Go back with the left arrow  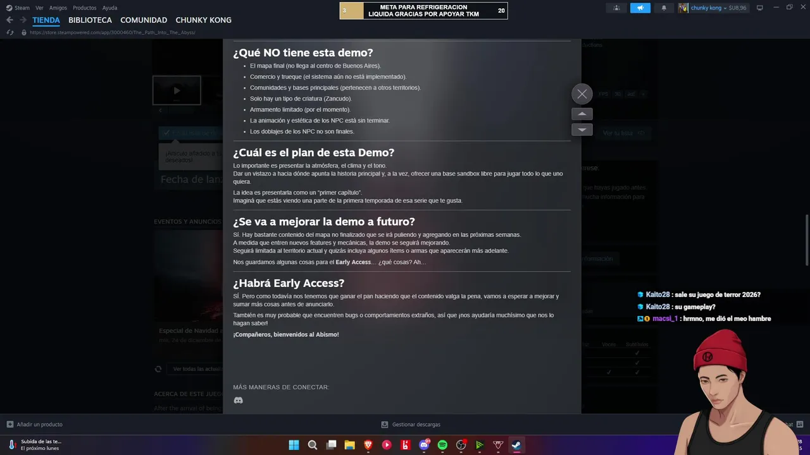[x=9, y=20]
